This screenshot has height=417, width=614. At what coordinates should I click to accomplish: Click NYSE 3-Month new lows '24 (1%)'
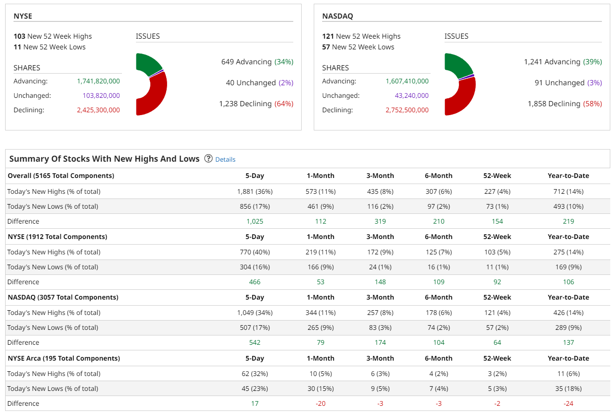pos(380,267)
